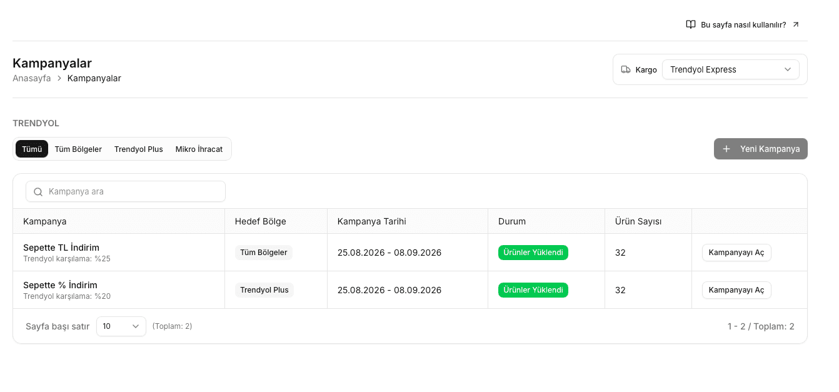Click the Yeni Kampanya button

tap(761, 149)
